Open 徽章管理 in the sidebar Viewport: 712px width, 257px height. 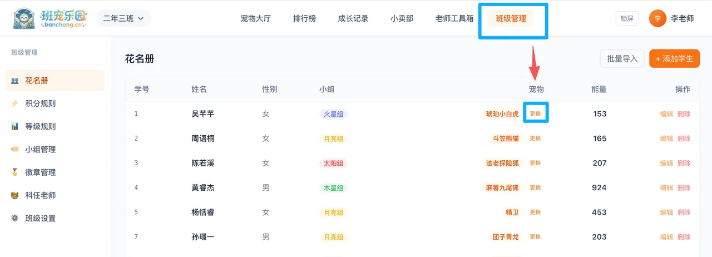[55, 172]
